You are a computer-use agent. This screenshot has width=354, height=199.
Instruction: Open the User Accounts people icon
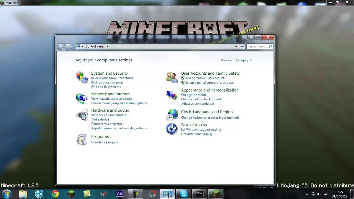172,77
